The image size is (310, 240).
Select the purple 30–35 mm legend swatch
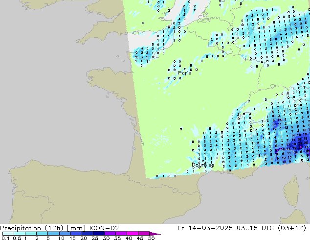[110, 234]
